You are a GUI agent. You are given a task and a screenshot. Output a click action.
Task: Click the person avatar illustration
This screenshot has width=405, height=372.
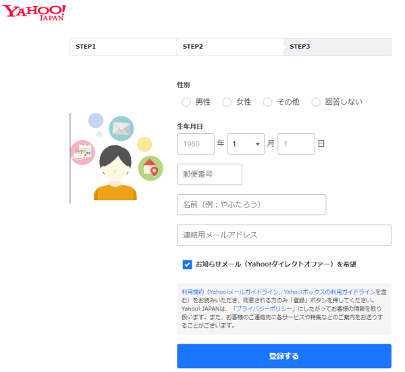coord(115,172)
